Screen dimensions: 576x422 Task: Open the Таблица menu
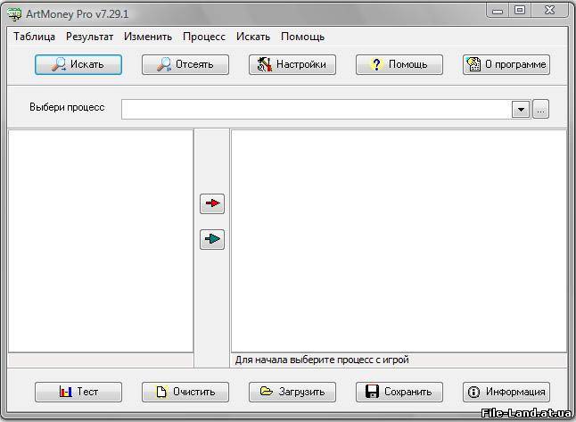[34, 37]
